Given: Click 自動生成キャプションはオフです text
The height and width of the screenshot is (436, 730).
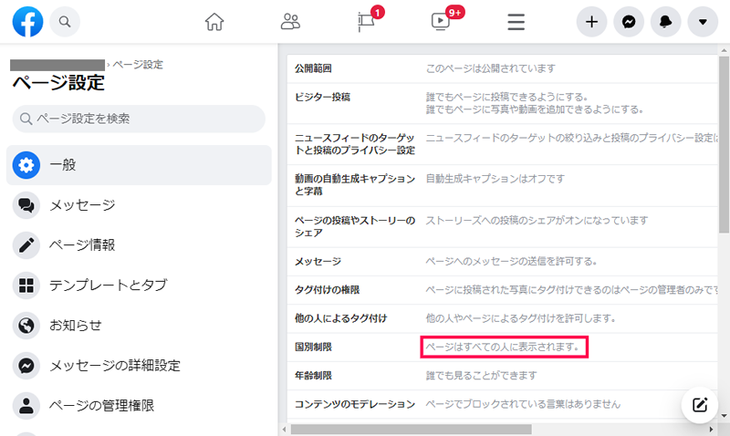Looking at the screenshot, I should tap(495, 179).
